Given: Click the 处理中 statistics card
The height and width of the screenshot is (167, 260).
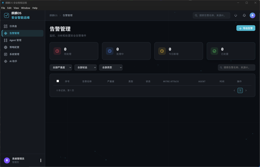Looking at the screenshot, I should [x=126, y=51].
